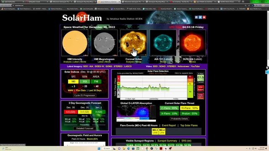Expand the Solar Flare Detection X-ray chart
Image resolution: width=269 pixels, height=151 pixels.
click(x=153, y=87)
